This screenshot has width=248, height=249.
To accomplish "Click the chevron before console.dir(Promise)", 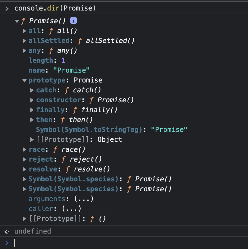I will tap(7, 8).
